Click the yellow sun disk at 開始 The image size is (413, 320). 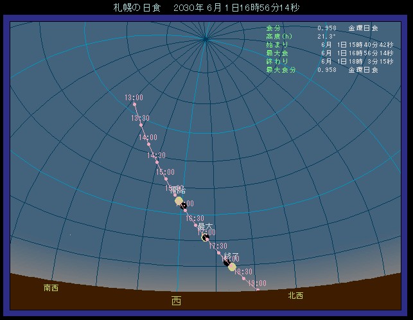point(179,200)
